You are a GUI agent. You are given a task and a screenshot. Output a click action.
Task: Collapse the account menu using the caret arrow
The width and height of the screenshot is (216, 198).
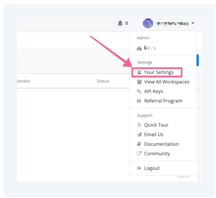(x=193, y=23)
